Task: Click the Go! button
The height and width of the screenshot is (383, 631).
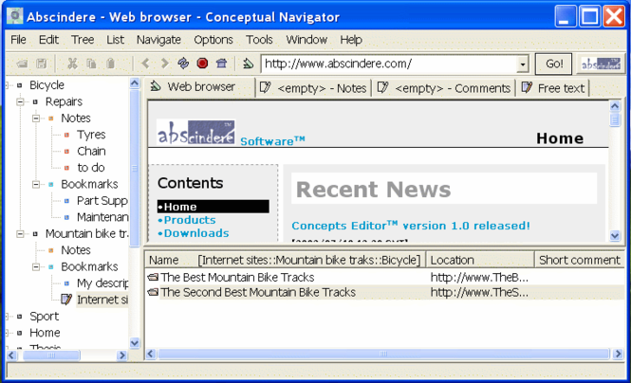Action: 553,64
